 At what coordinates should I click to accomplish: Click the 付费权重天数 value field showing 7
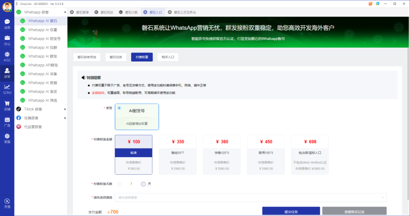131,184
